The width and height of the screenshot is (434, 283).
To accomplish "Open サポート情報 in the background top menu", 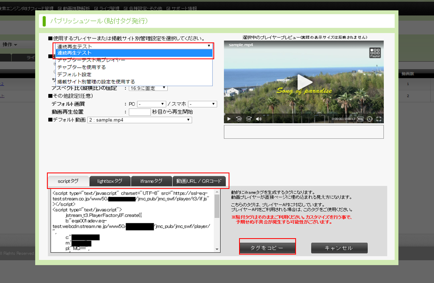I will coord(182,8).
